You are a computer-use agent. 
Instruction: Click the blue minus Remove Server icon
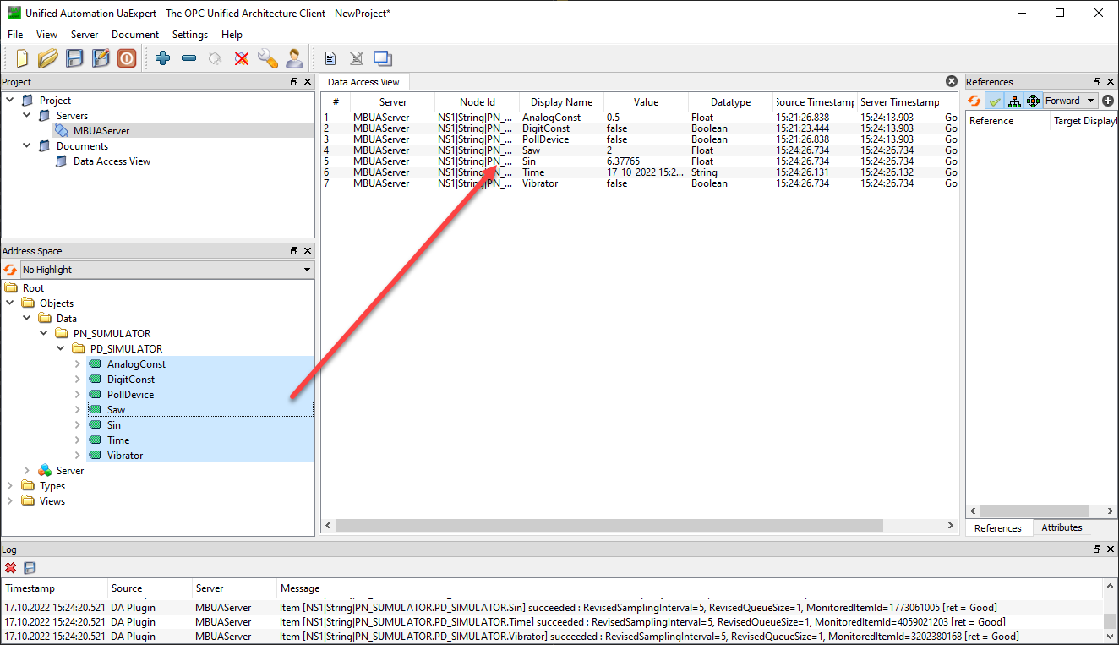(189, 58)
